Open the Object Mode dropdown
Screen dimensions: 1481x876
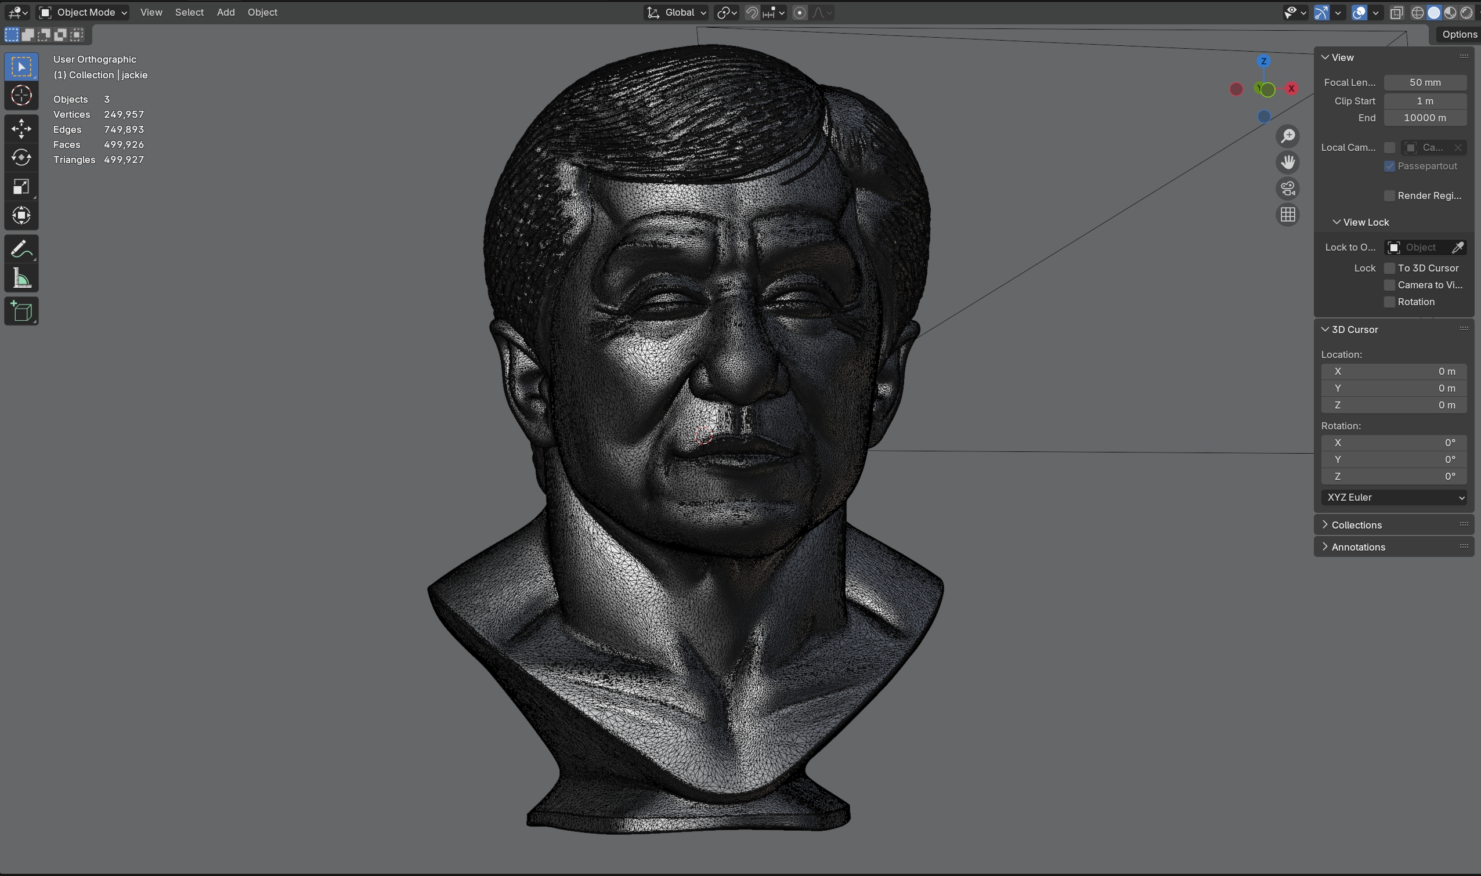click(x=83, y=12)
